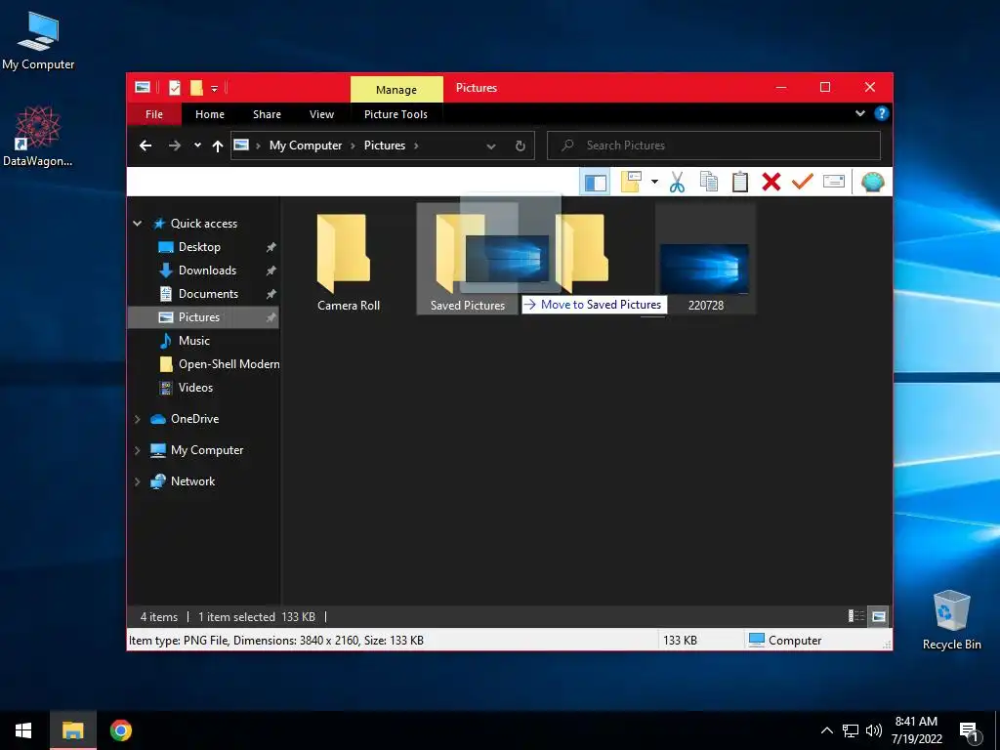Open dropdown arrow beside folder settings icon
This screenshot has height=750, width=1000.
click(654, 183)
